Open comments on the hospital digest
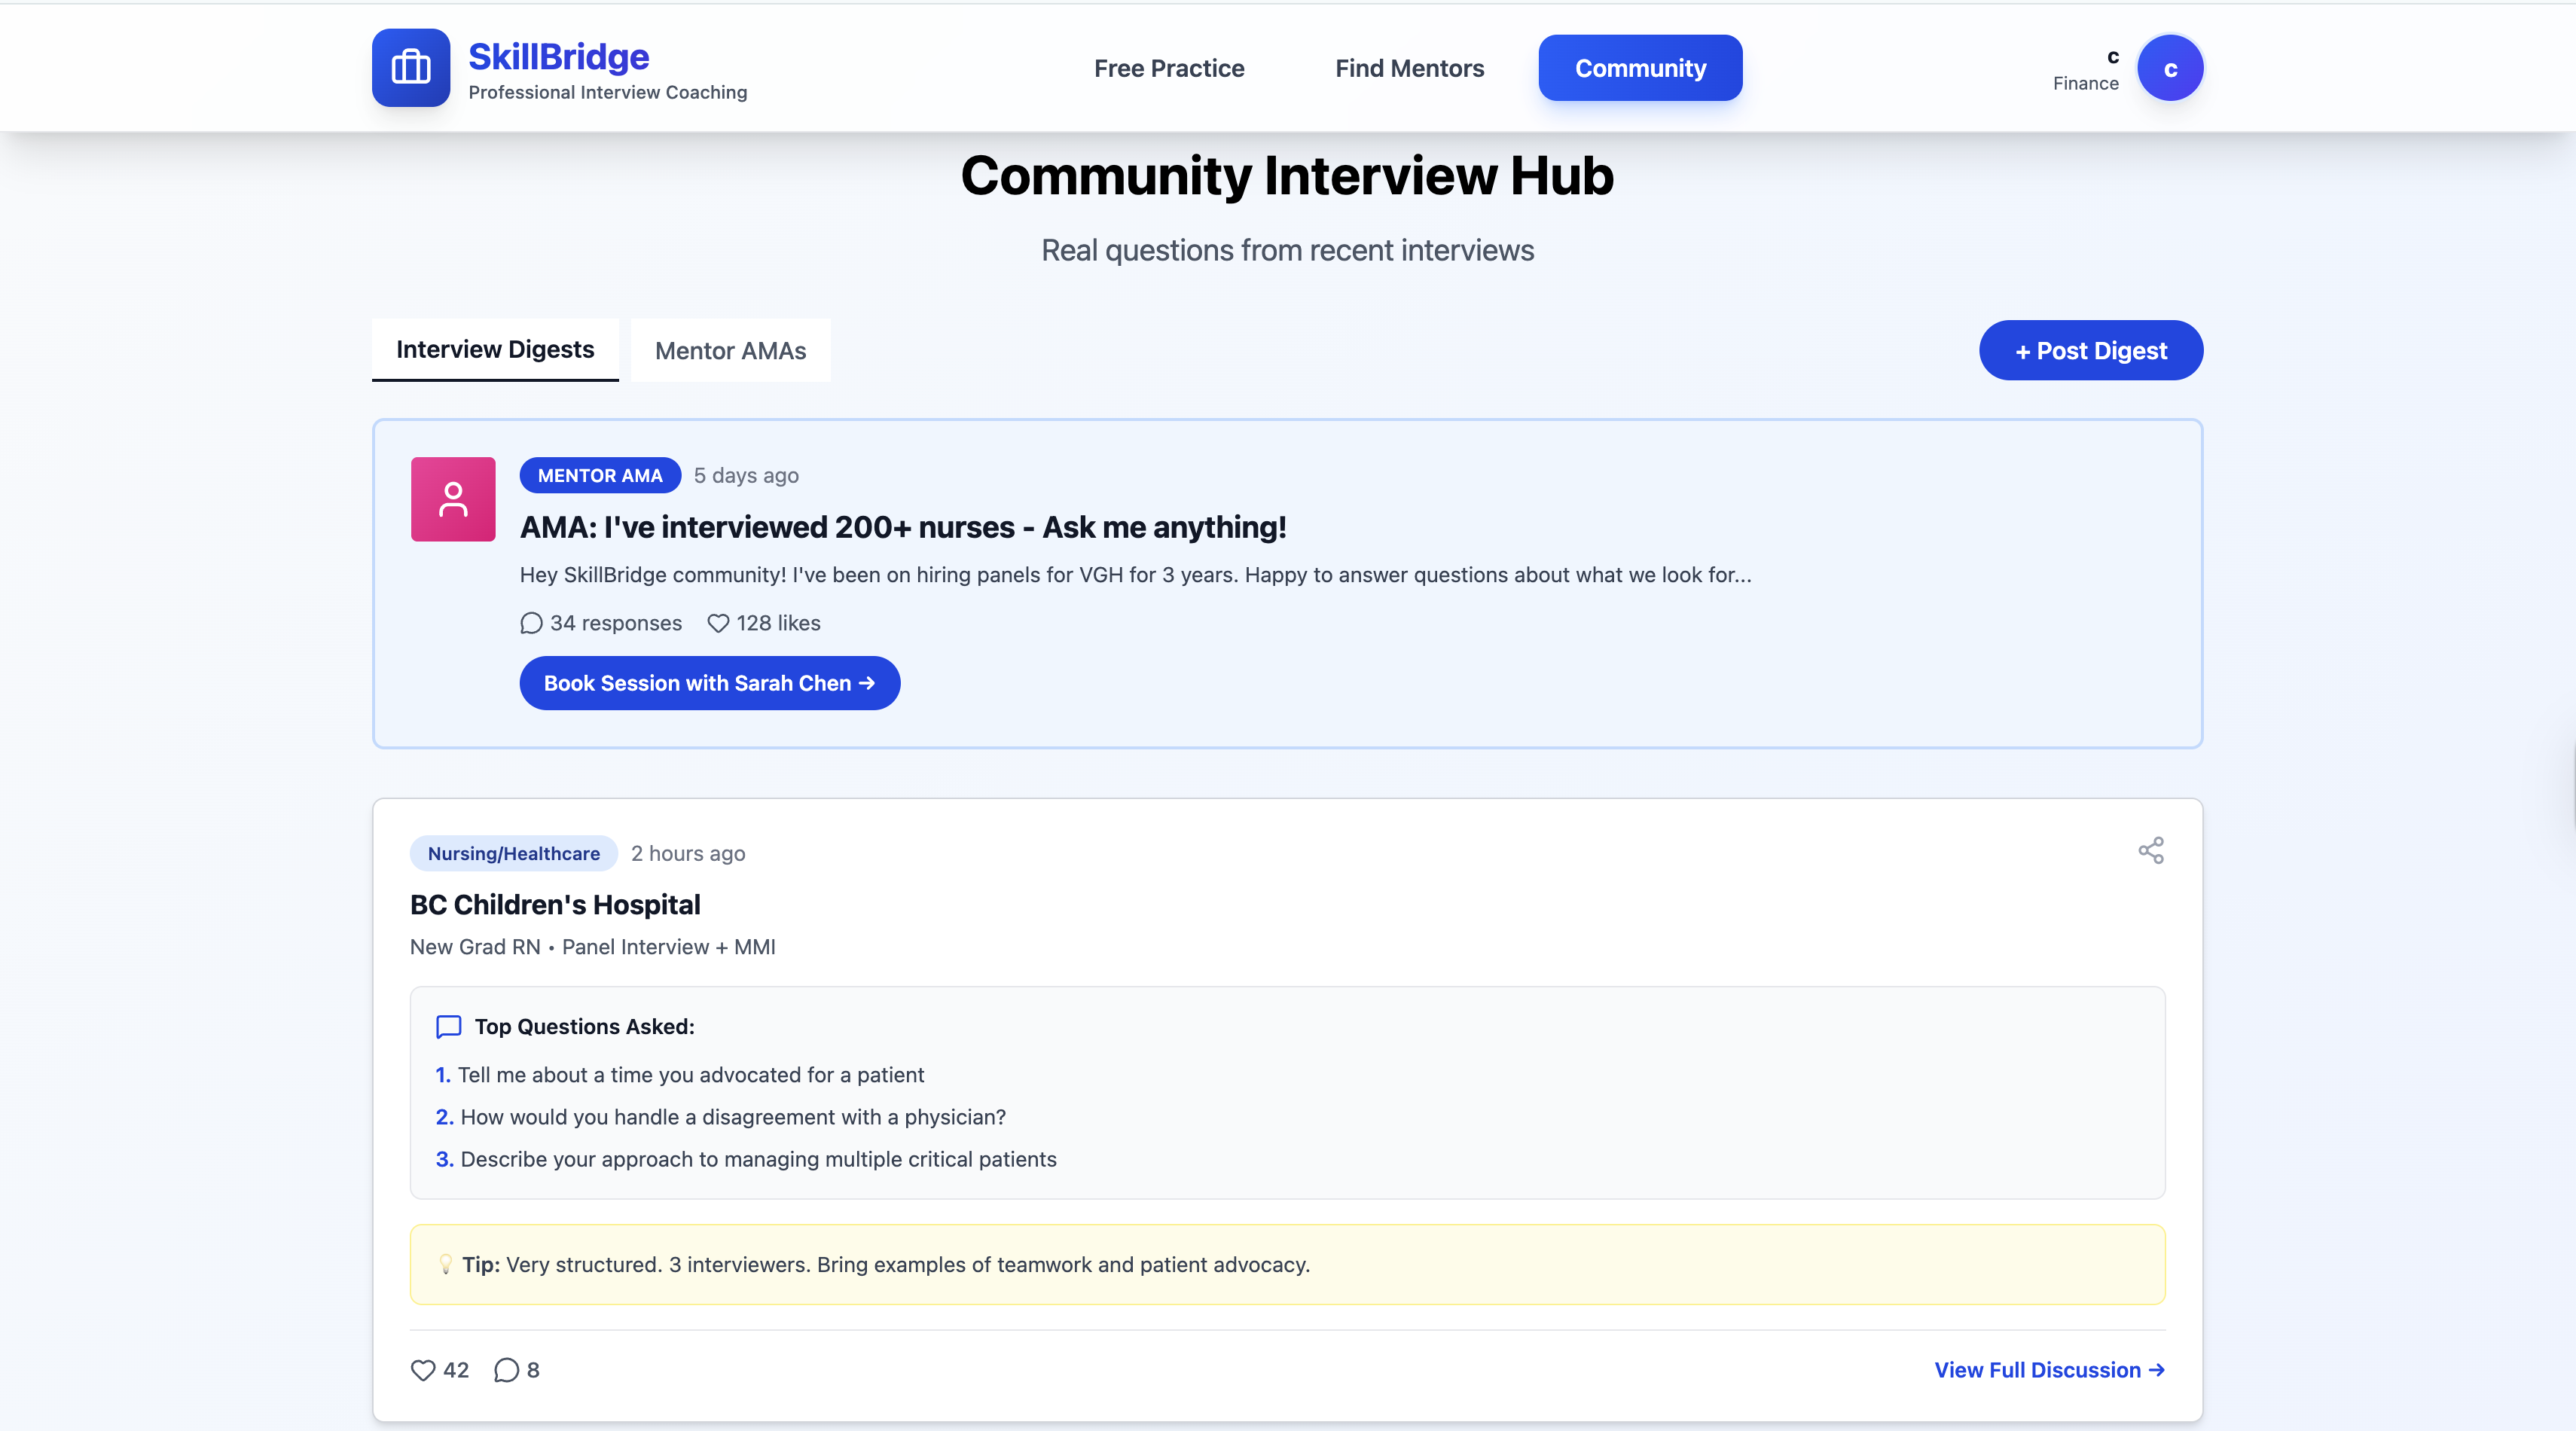The width and height of the screenshot is (2576, 1431). click(507, 1369)
